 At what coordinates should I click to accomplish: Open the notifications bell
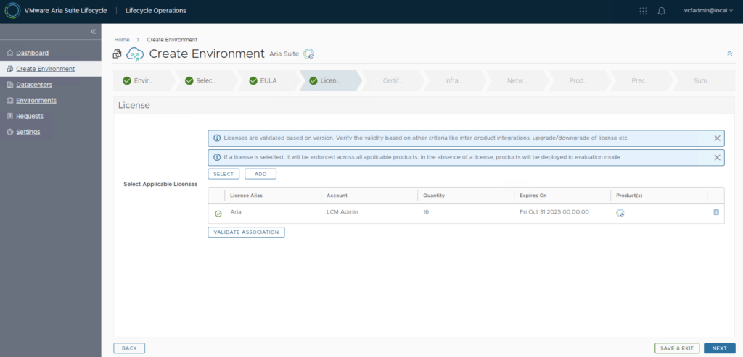click(661, 11)
